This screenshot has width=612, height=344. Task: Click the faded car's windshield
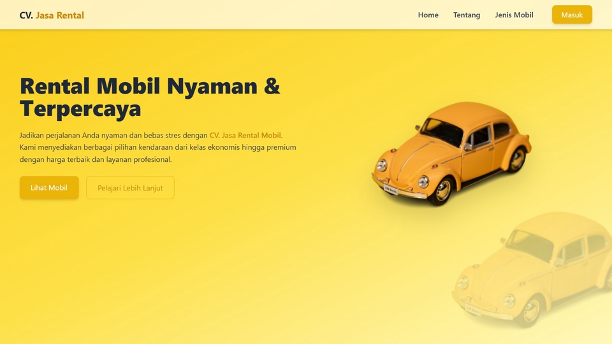(x=530, y=245)
